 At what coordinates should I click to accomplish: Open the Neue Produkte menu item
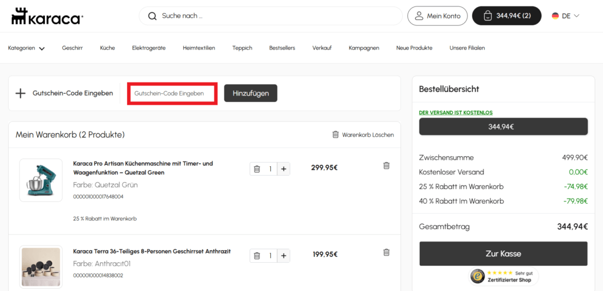[x=414, y=48]
